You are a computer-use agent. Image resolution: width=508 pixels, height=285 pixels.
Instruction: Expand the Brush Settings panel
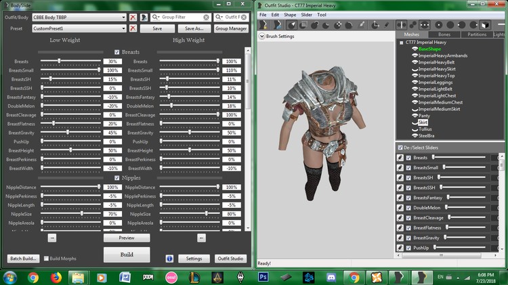(x=261, y=37)
